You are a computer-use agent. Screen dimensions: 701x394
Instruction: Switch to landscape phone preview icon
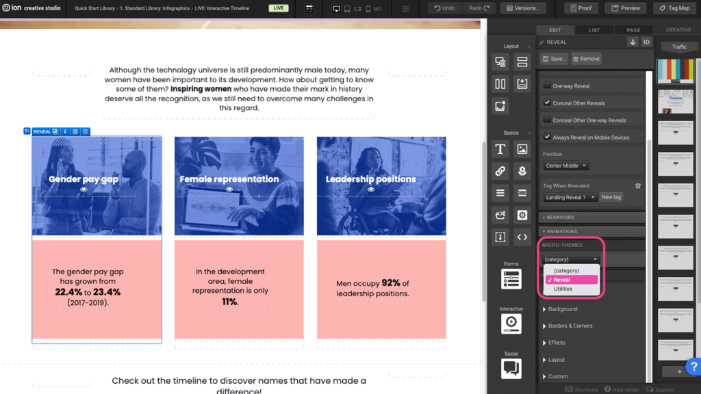[357, 8]
